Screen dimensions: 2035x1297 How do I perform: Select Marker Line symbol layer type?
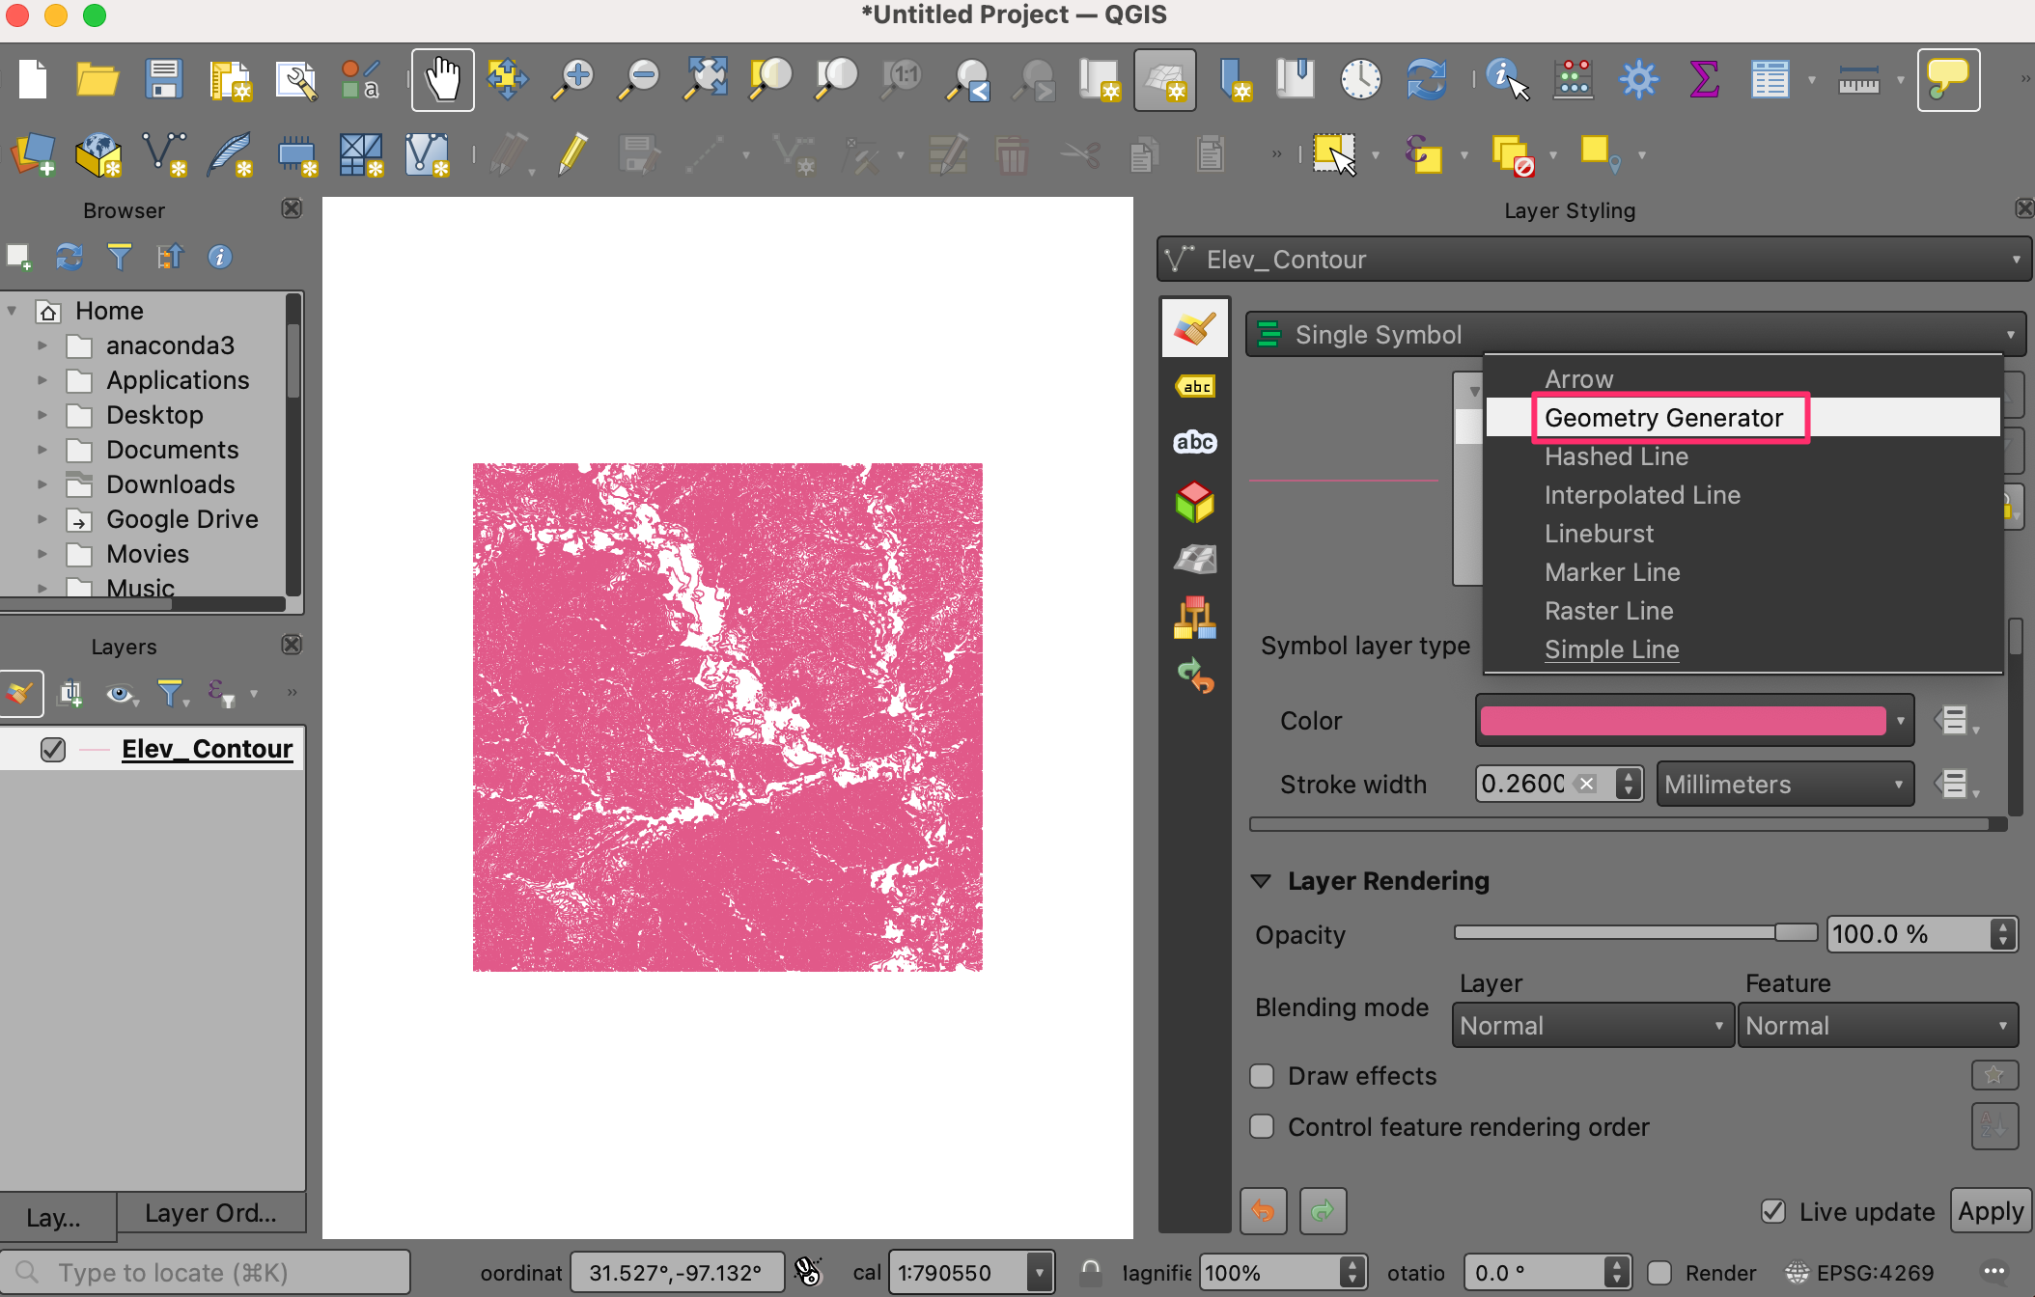tap(1612, 572)
